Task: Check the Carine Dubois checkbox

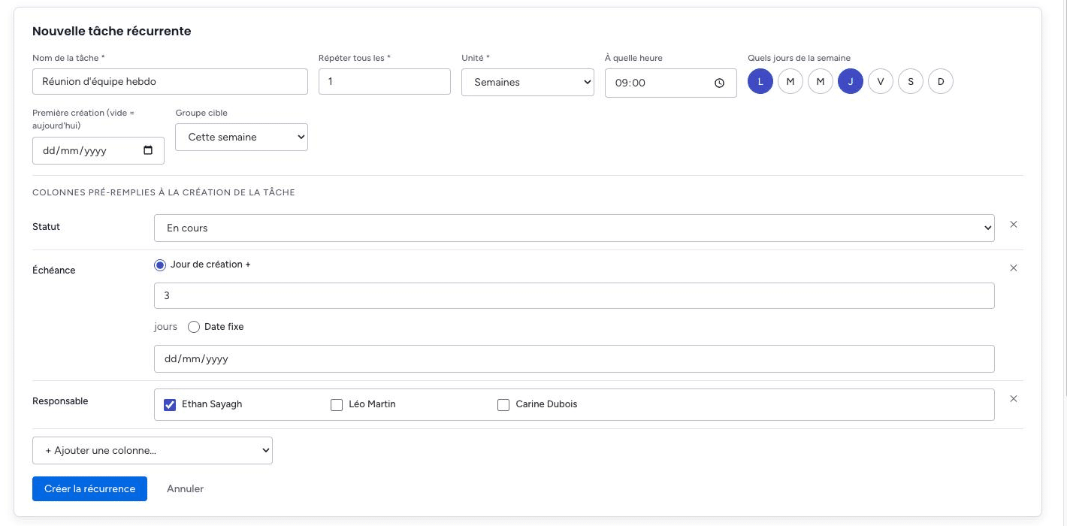Action: (x=503, y=405)
